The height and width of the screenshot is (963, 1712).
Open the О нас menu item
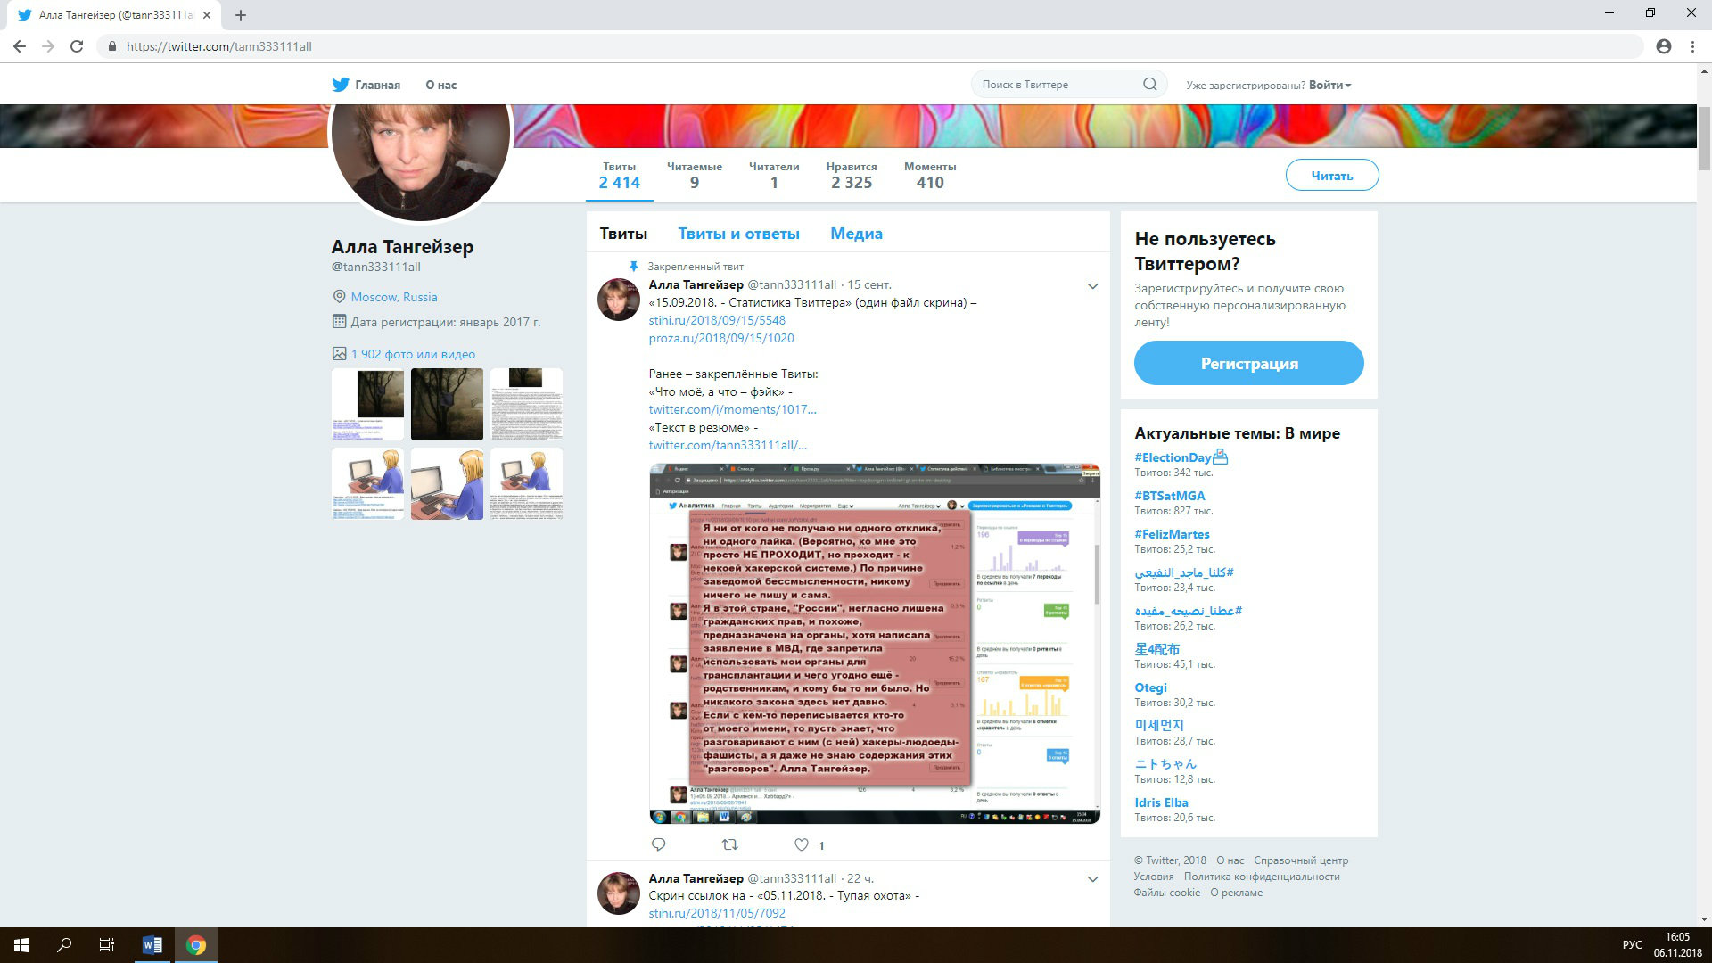[440, 85]
